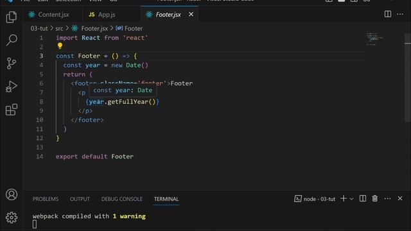Viewport: 411px width, 231px height.
Task: Open terminal panel More Actions ellipsis
Action: [387, 199]
